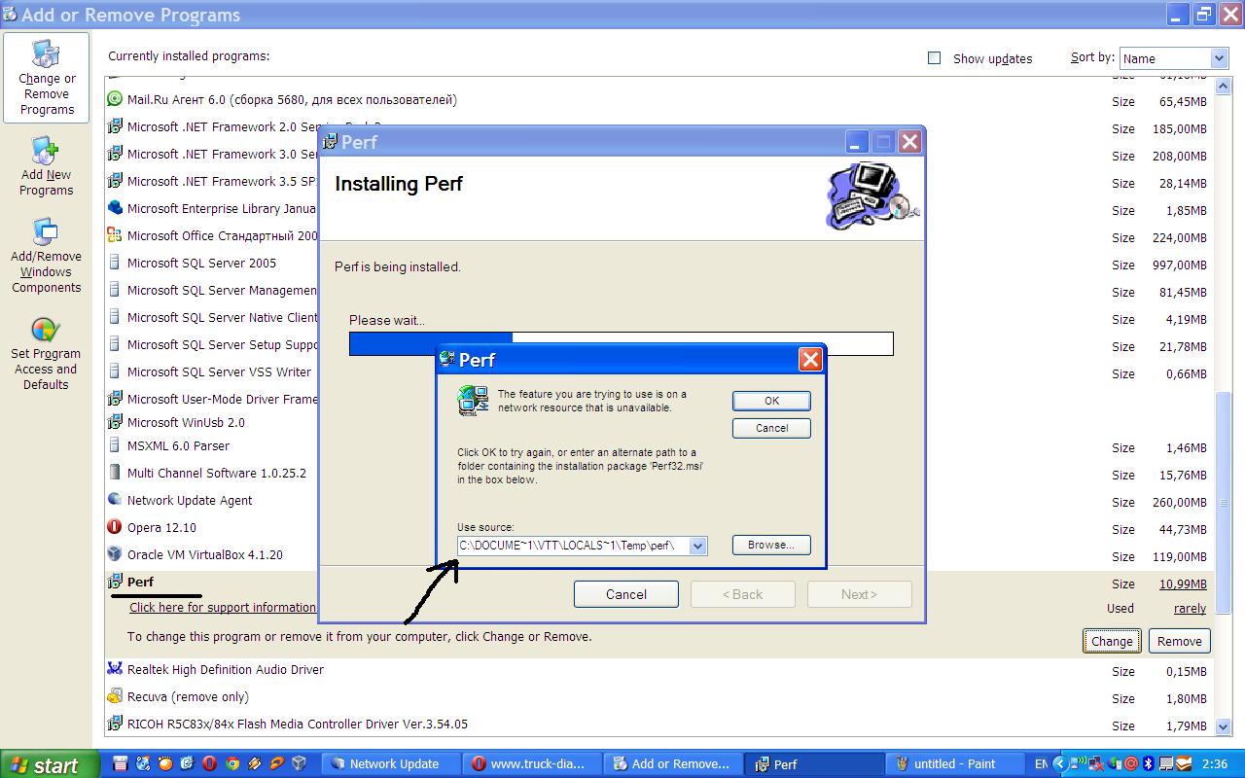1245x778 pixels.
Task: Select the MSXML 6.0 Parser row
Action: [x=661, y=446]
